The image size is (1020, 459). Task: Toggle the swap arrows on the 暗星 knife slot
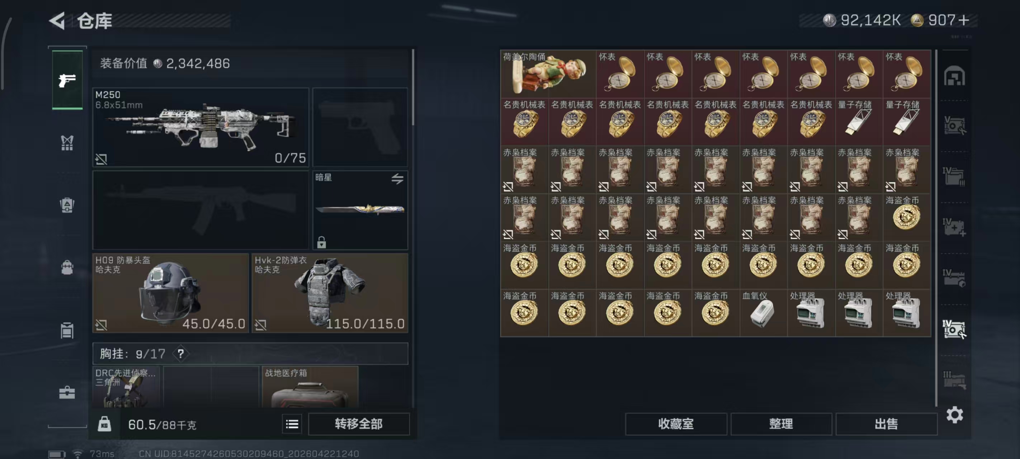tap(397, 179)
